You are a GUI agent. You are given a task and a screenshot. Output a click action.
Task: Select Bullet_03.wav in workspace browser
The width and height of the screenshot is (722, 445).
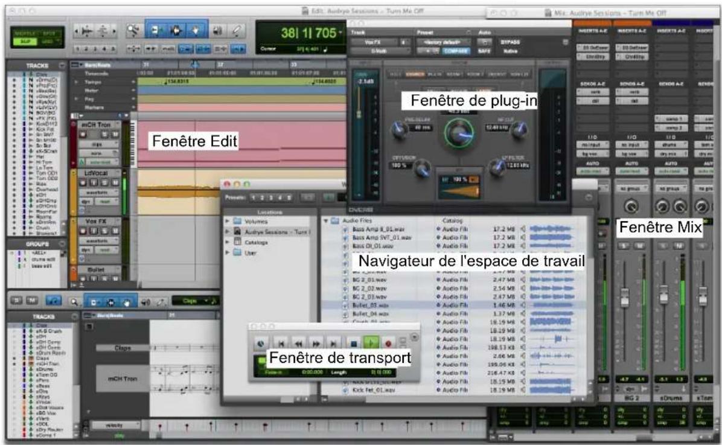tap(371, 305)
